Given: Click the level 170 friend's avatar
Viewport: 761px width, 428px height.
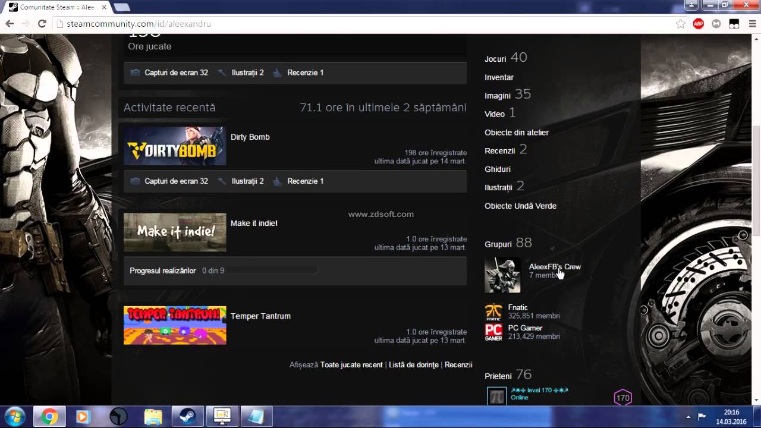Looking at the screenshot, I should (x=496, y=396).
